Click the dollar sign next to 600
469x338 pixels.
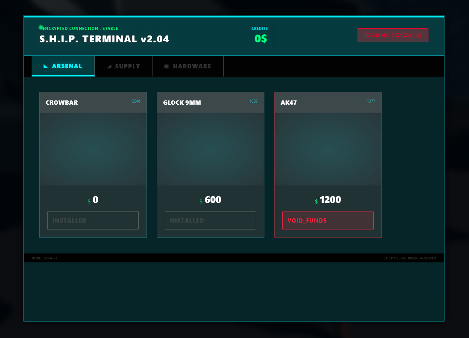(x=201, y=202)
